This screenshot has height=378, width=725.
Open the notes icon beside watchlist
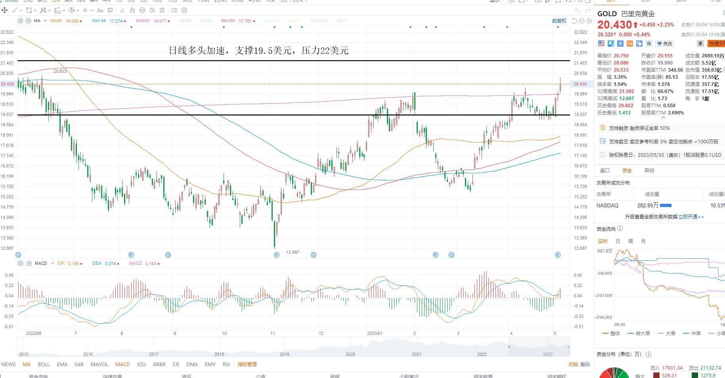tap(649, 43)
